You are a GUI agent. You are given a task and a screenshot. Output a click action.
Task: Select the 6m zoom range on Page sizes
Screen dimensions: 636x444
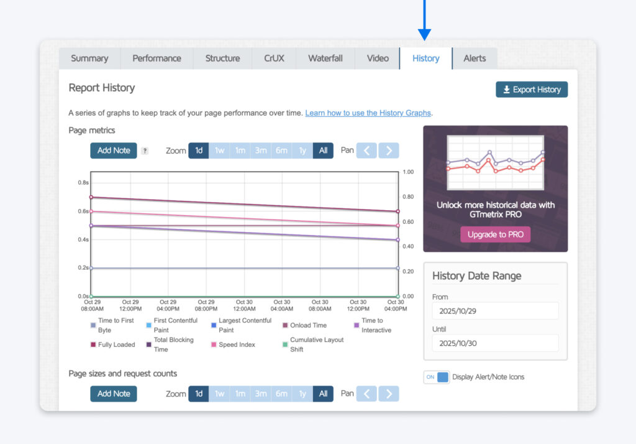coord(281,393)
